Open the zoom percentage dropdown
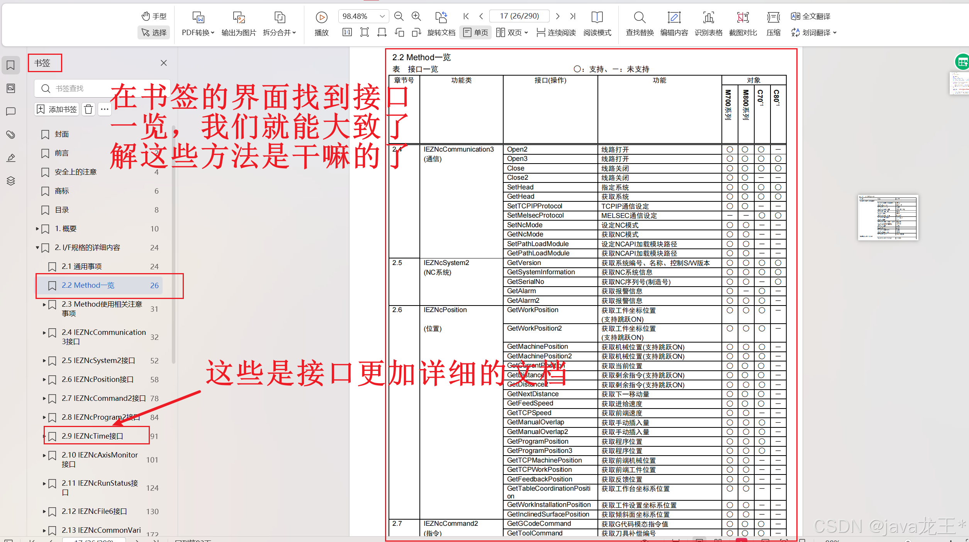The height and width of the screenshot is (542, 969). [382, 16]
